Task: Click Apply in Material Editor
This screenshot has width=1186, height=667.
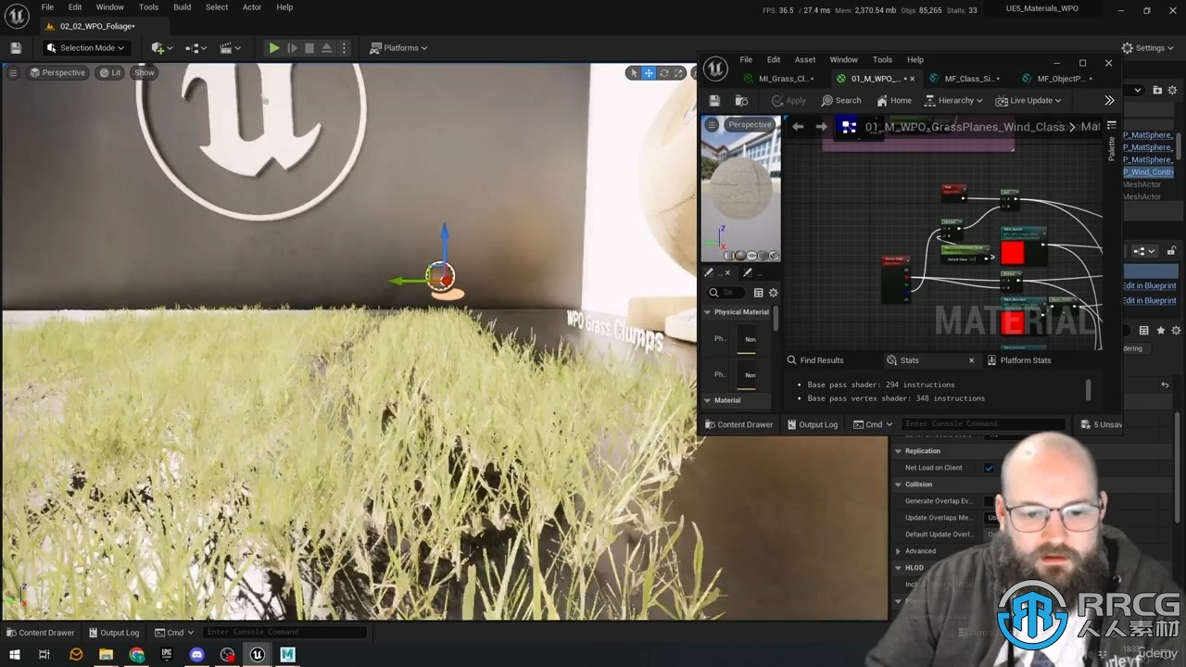Action: 788,100
